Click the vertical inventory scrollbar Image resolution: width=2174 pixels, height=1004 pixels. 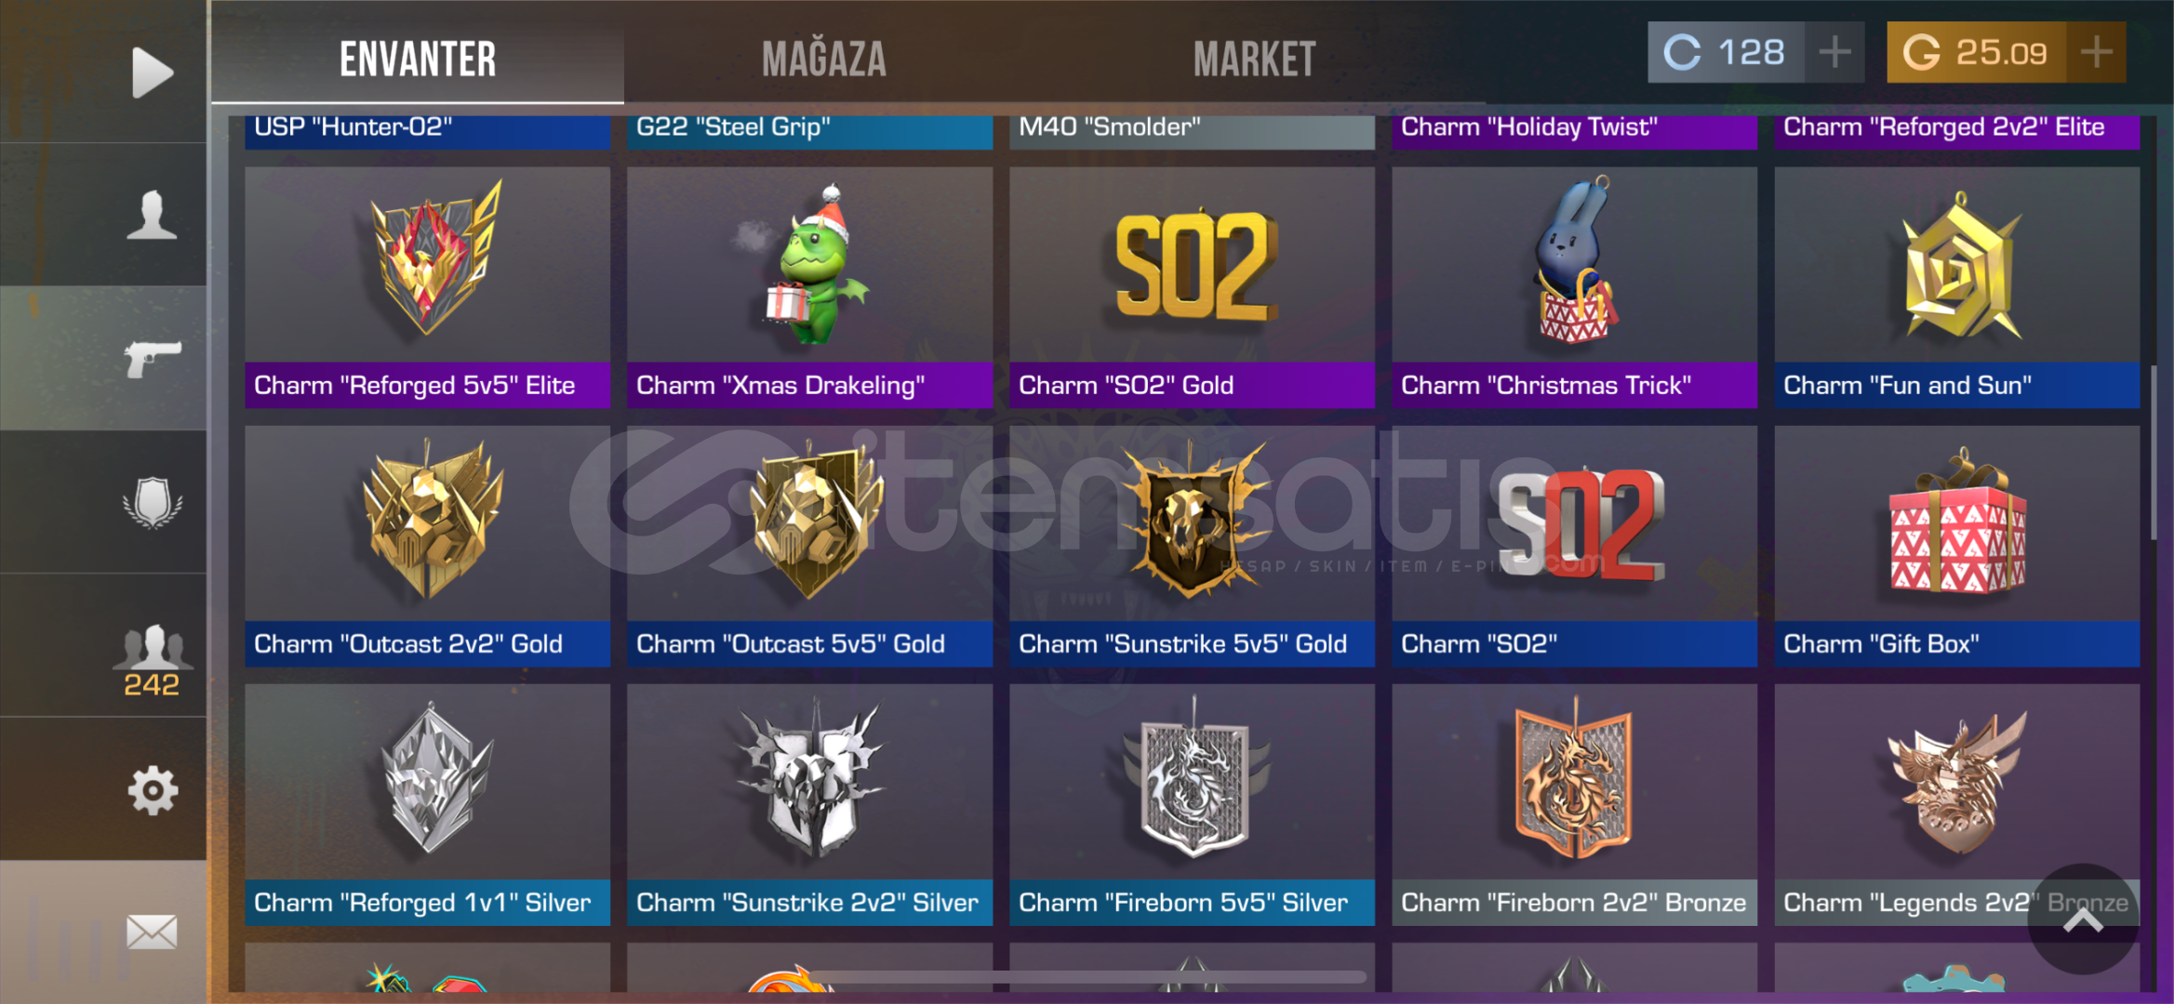(2154, 452)
